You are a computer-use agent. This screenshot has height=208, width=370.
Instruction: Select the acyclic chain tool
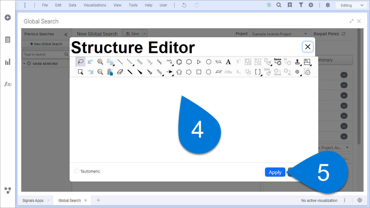169,62
